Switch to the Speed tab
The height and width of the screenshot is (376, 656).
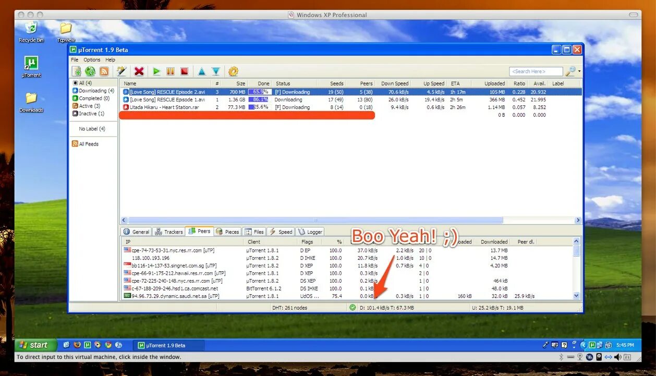[x=281, y=232]
